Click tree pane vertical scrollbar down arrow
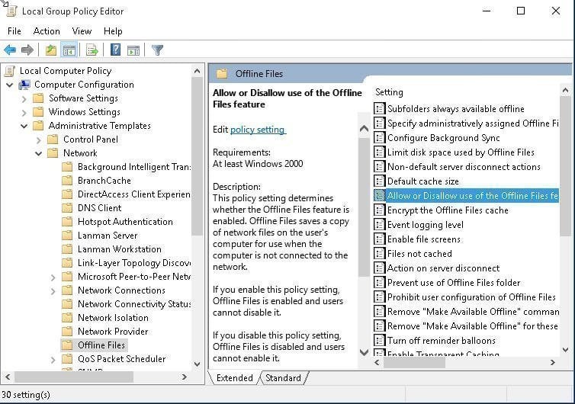Screen dimensions: 575x404 [197, 364]
